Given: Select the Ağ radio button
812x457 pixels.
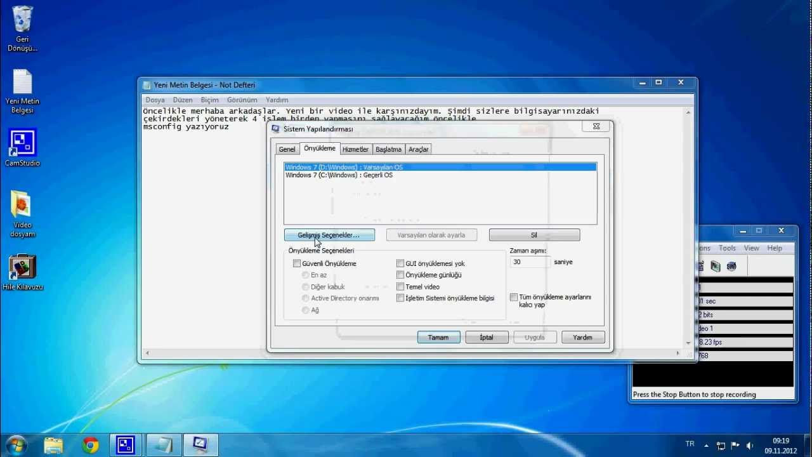Looking at the screenshot, I should point(306,310).
